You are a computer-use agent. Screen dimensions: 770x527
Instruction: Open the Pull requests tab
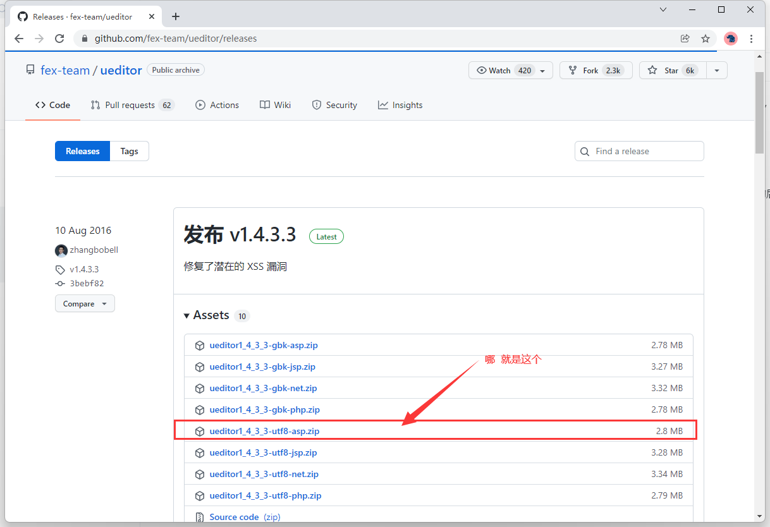pyautogui.click(x=132, y=105)
